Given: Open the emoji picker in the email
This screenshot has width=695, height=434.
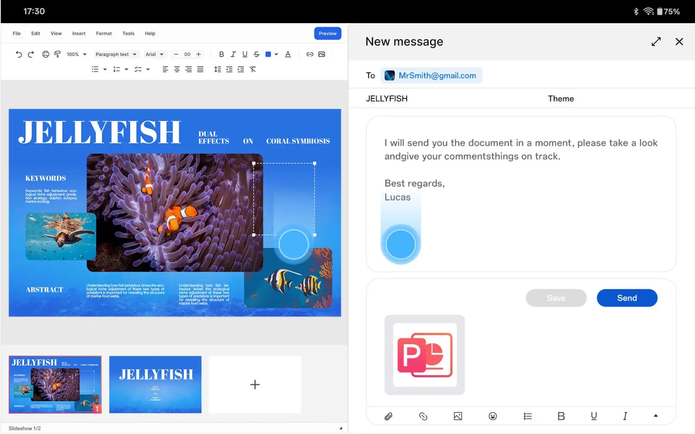Looking at the screenshot, I should [x=492, y=416].
